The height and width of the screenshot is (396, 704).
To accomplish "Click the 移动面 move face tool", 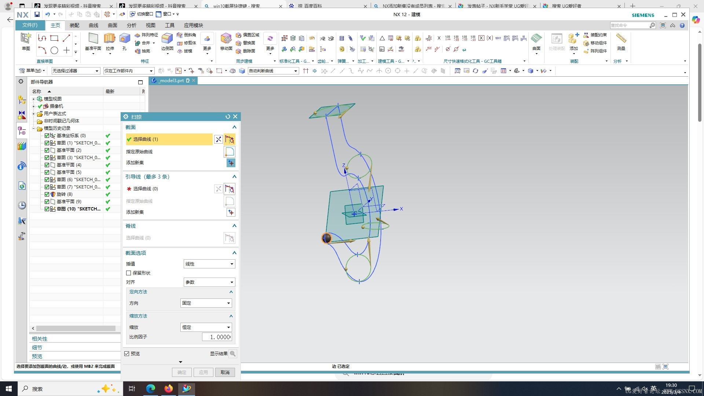I will 226,41.
